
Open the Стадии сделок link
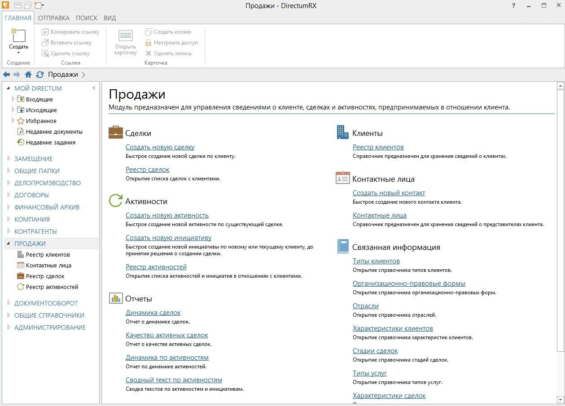[375, 351]
